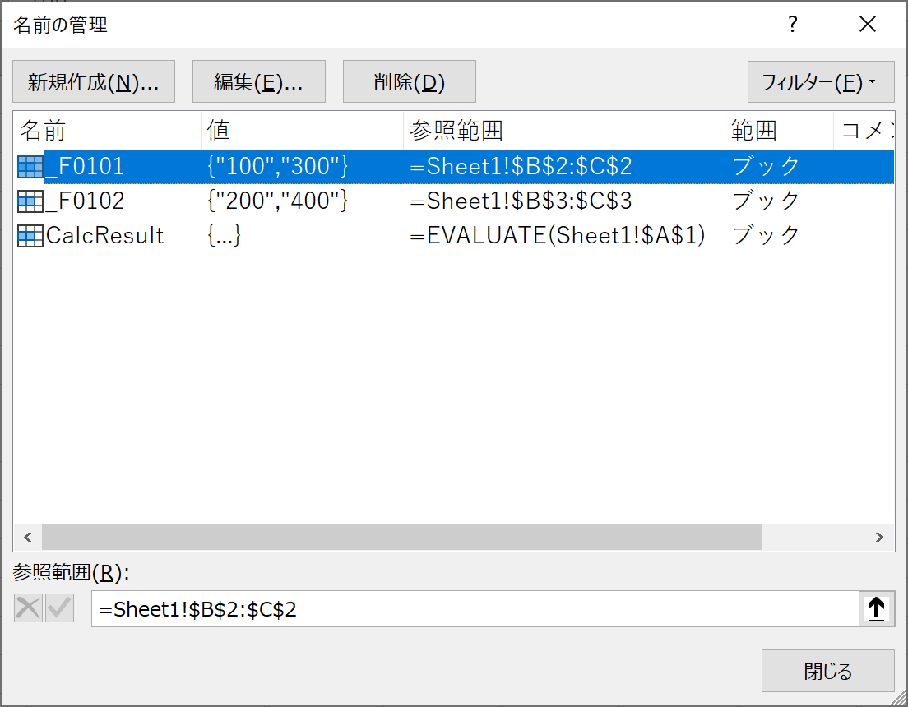The image size is (908, 707).
Task: Click the value {"100","300"} cell
Action: [278, 167]
